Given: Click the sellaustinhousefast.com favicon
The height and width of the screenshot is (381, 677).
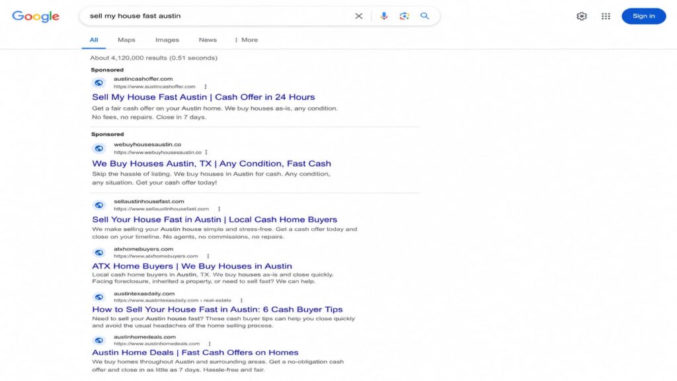Looking at the screenshot, I should pyautogui.click(x=99, y=205).
